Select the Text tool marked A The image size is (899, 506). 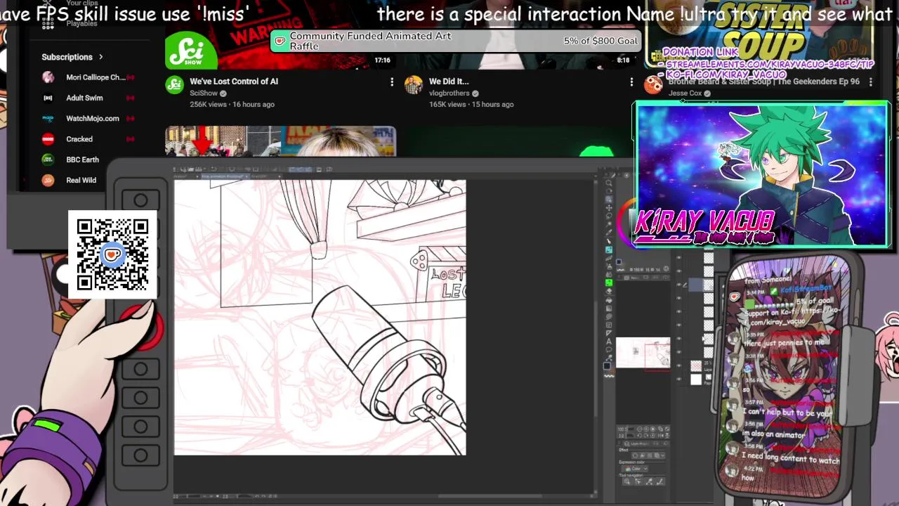tap(609, 342)
